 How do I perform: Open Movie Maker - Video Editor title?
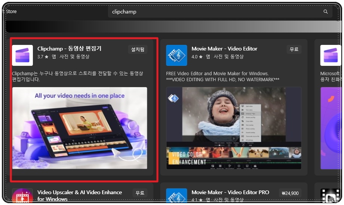(224, 49)
